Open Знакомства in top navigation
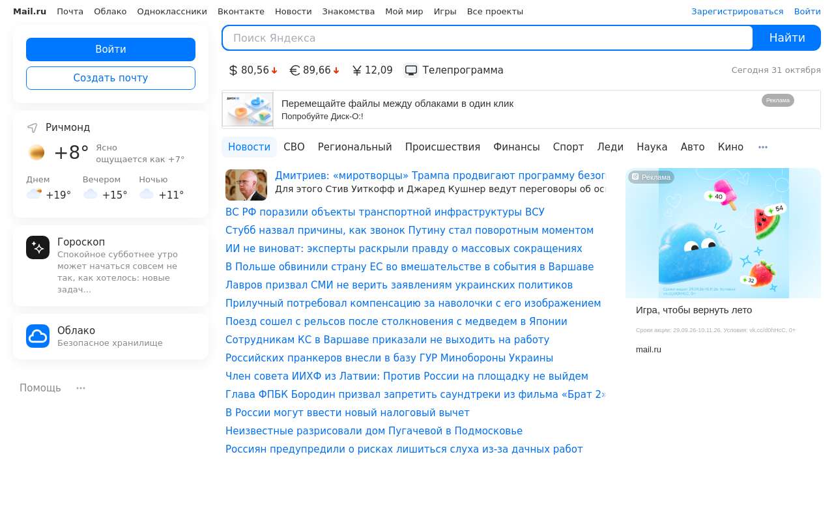 point(349,12)
